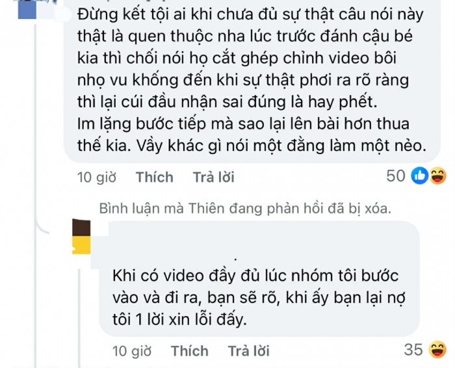Click the blue Like reaction icon

[x=420, y=176]
